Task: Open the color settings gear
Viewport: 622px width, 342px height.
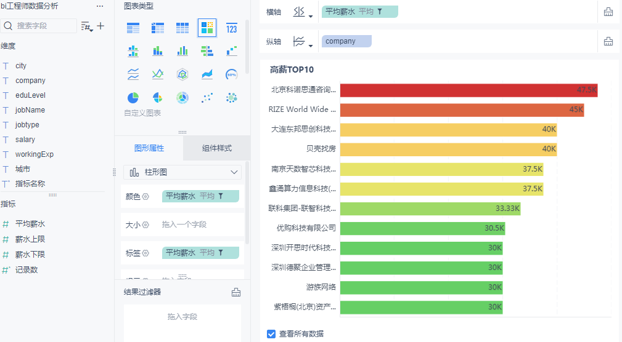Action: pos(145,196)
